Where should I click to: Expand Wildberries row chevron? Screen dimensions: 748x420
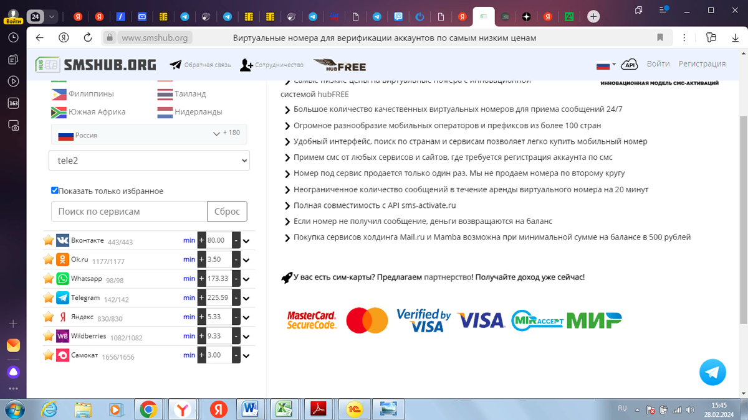pyautogui.click(x=246, y=337)
